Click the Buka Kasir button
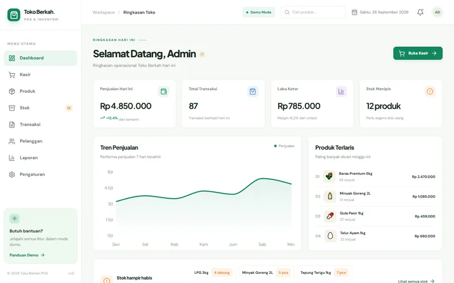The width and height of the screenshot is (454, 283). point(418,53)
